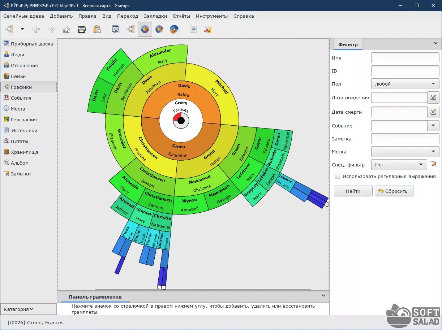
Task: Open Источники category in the sidebar
Action: coord(29,130)
